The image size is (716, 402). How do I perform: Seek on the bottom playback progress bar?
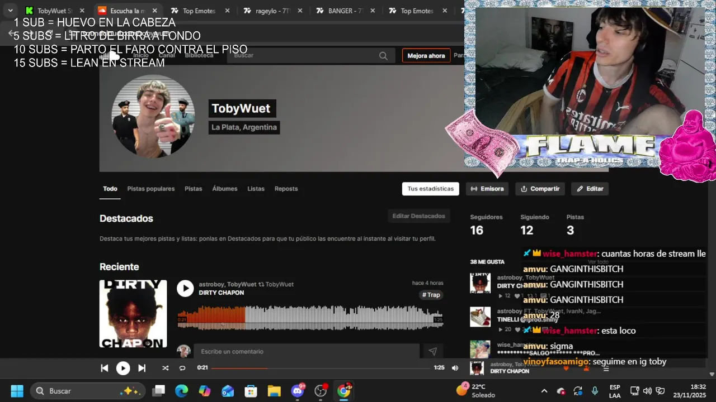[x=321, y=368]
